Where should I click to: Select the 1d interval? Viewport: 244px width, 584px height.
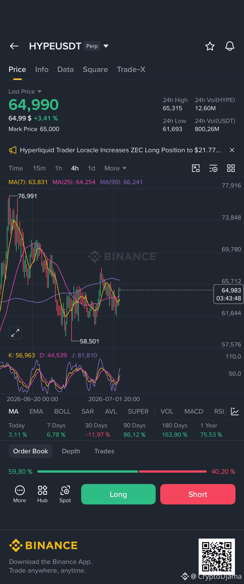[x=91, y=168]
